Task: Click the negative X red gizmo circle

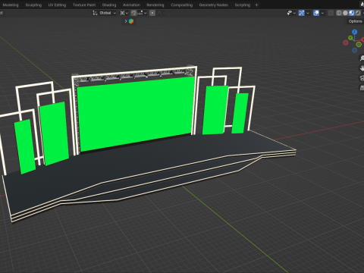Action: click(345, 42)
